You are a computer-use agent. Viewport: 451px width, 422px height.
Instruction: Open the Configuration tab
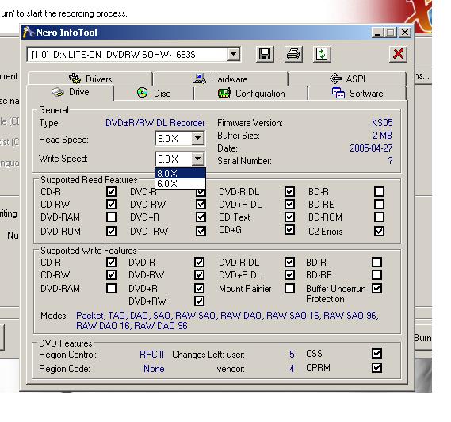pyautogui.click(x=251, y=94)
